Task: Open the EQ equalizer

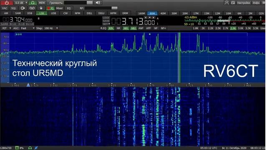Action: coord(68,8)
